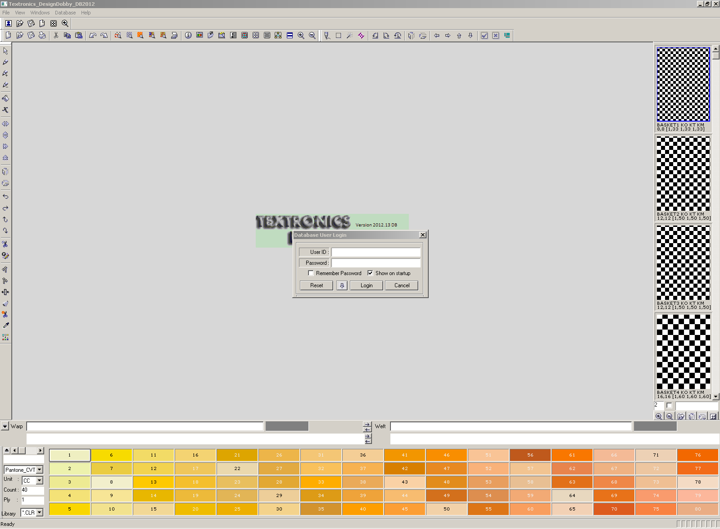Click the move-left arrow icon in toolbar
The image size is (720, 529).
436,36
